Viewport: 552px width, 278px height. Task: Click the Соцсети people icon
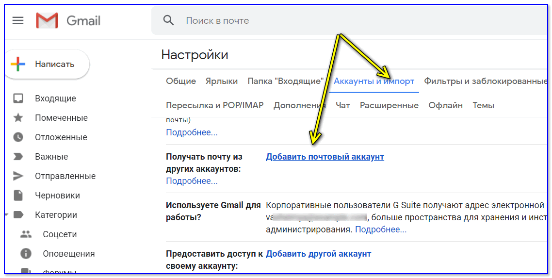(26, 234)
